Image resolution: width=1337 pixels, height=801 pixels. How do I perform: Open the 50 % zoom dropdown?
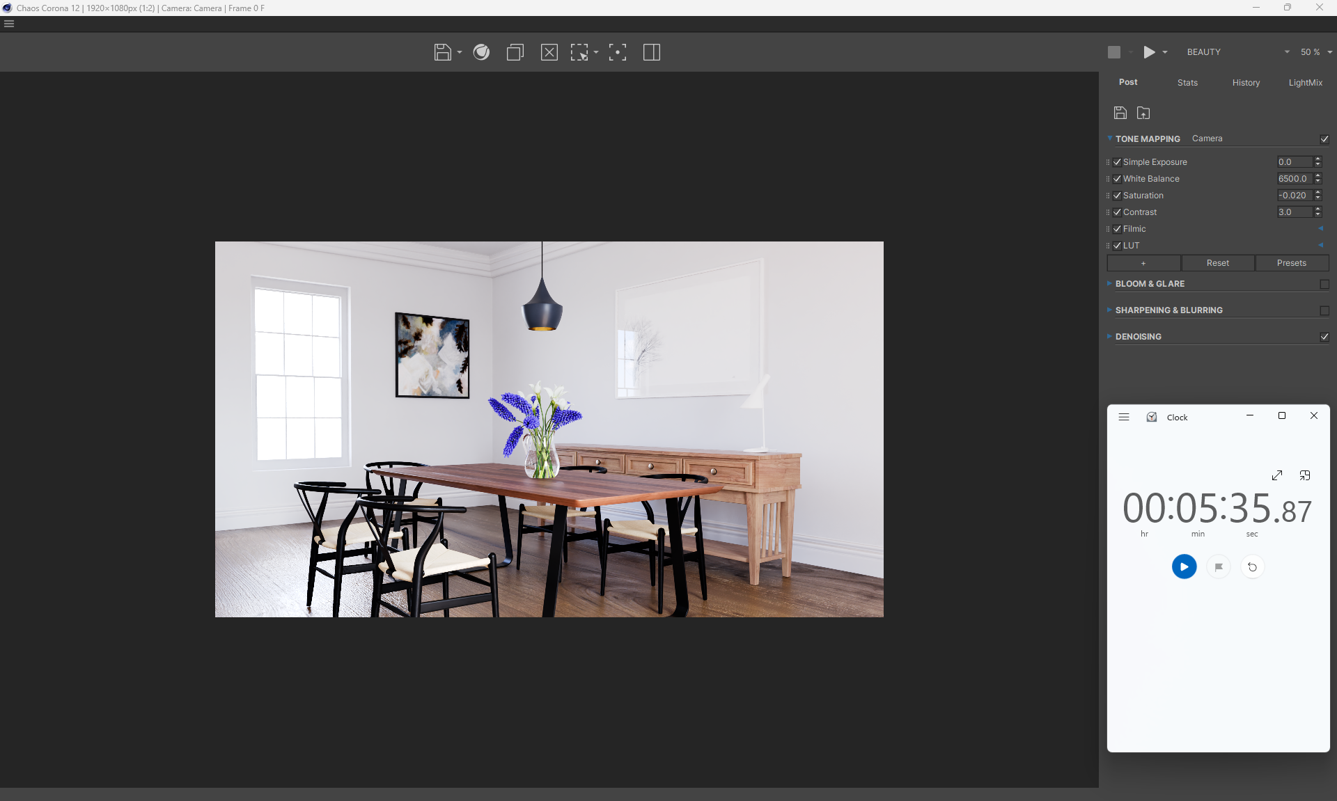(1315, 52)
